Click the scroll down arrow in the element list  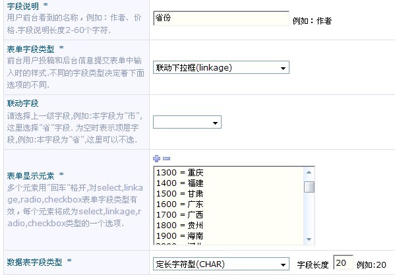point(309,239)
